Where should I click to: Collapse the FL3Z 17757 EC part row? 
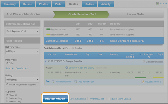tap(46, 61)
